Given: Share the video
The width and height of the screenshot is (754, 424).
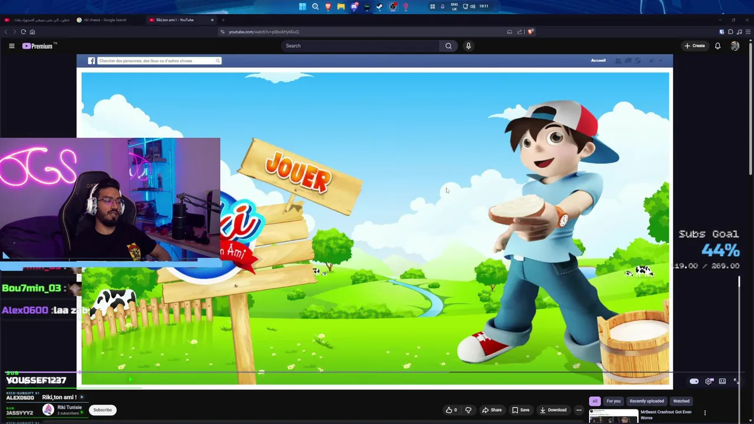Looking at the screenshot, I should point(492,410).
